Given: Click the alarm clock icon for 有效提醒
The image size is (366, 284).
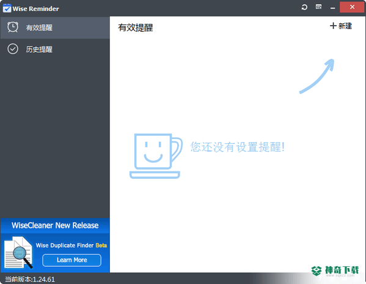Looking at the screenshot, I should tap(13, 27).
